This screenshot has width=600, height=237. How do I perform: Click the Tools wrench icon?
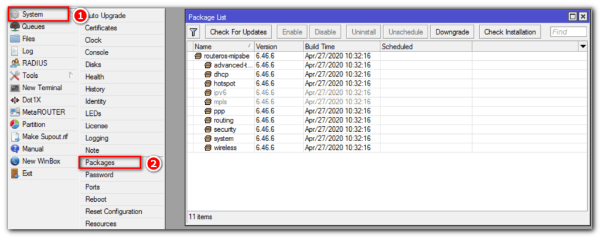tap(15, 75)
